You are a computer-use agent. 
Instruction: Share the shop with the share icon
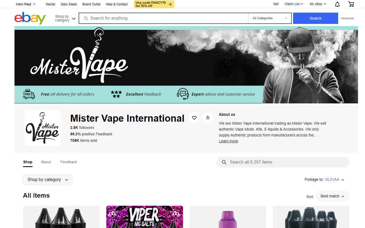pyautogui.click(x=207, y=118)
